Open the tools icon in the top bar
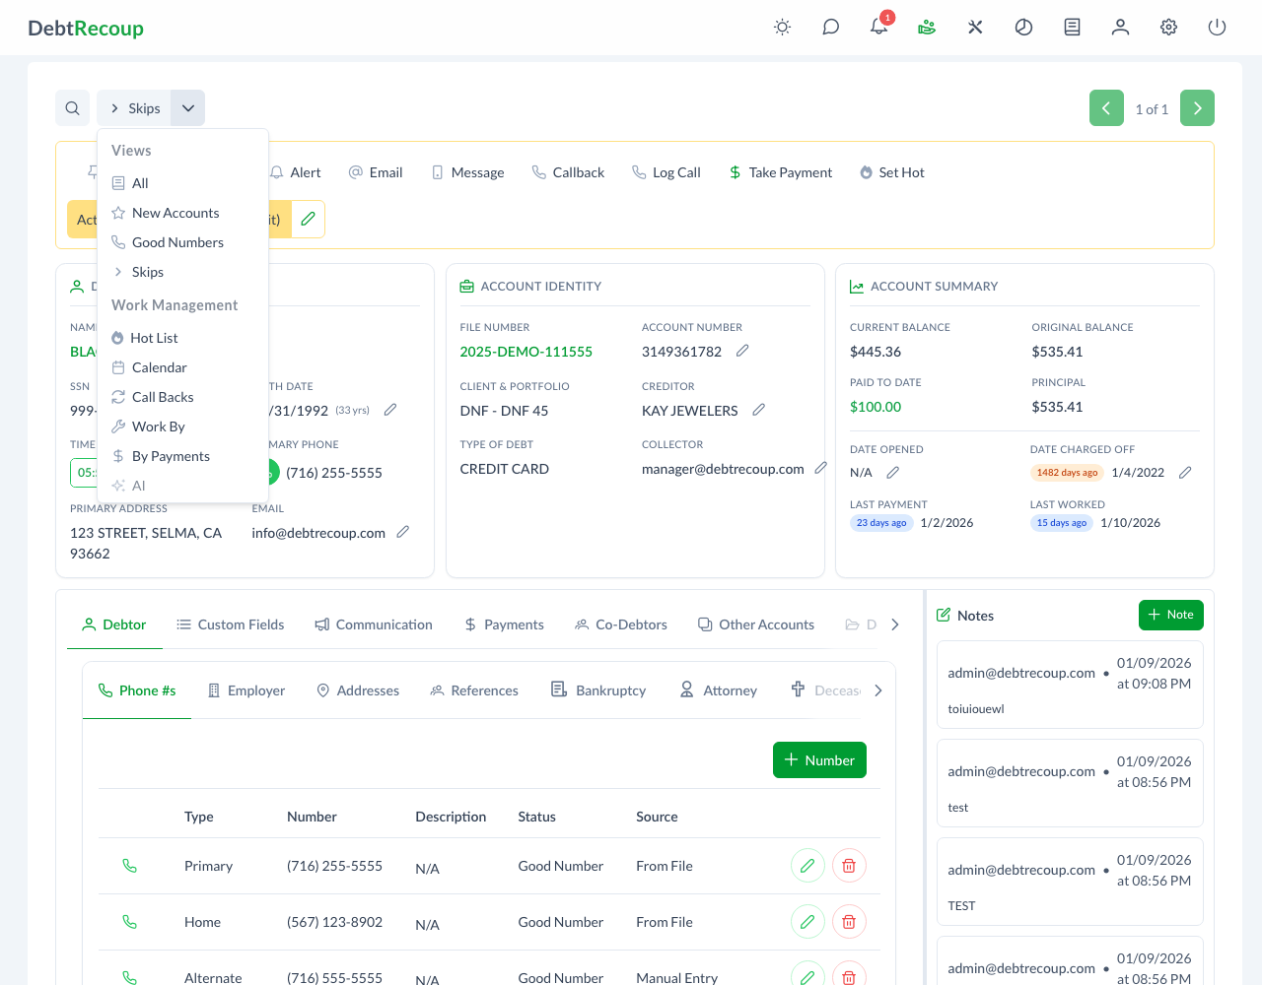The height and width of the screenshot is (985, 1262). click(975, 27)
